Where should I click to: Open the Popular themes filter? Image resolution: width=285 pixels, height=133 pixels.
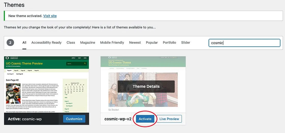pos(152,43)
